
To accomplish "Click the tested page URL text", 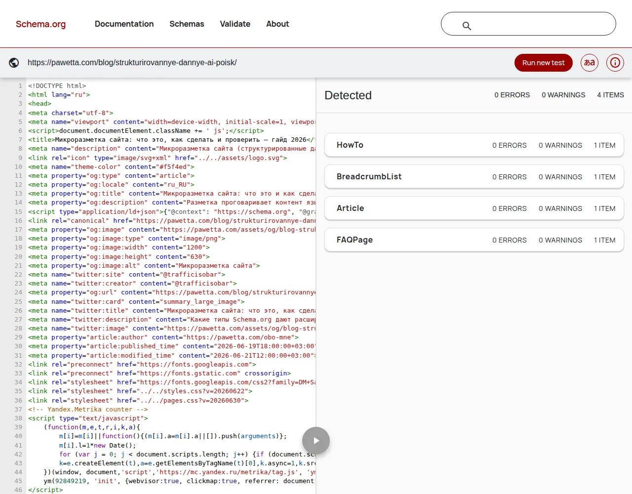I will (x=132, y=63).
